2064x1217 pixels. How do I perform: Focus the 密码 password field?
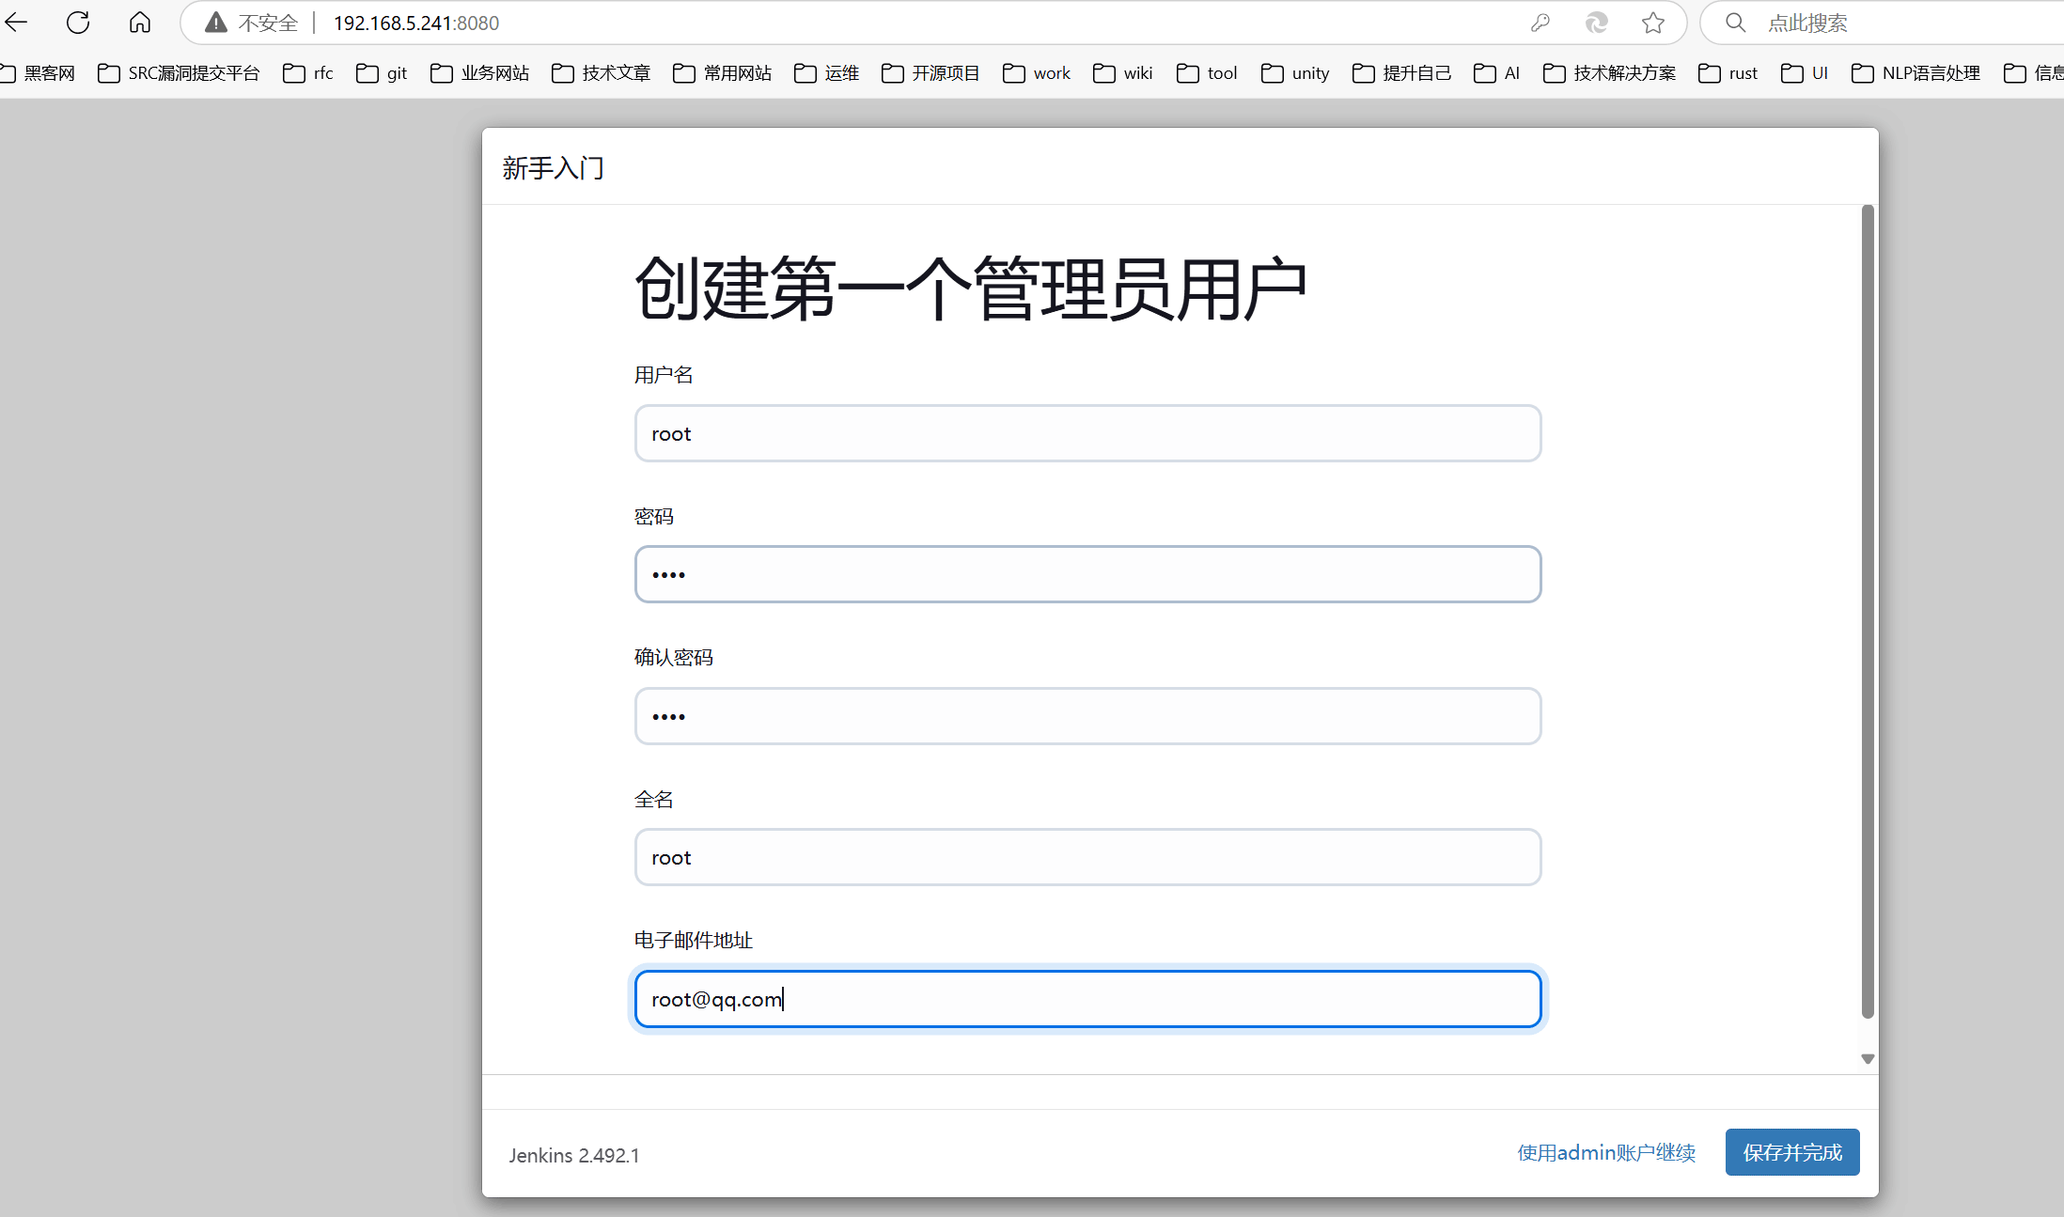[1087, 574]
